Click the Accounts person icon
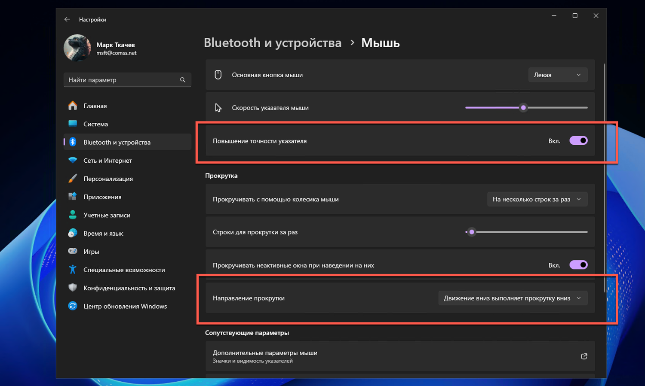This screenshot has width=645, height=386. pyautogui.click(x=73, y=215)
